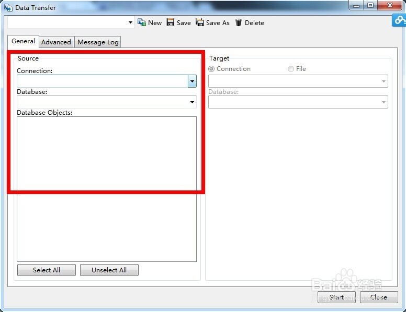
Task: Maximize the Data Transfer window
Action: pos(370,5)
